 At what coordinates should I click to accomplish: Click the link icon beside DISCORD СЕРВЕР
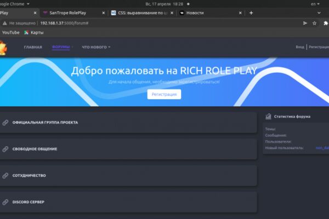click(5, 202)
